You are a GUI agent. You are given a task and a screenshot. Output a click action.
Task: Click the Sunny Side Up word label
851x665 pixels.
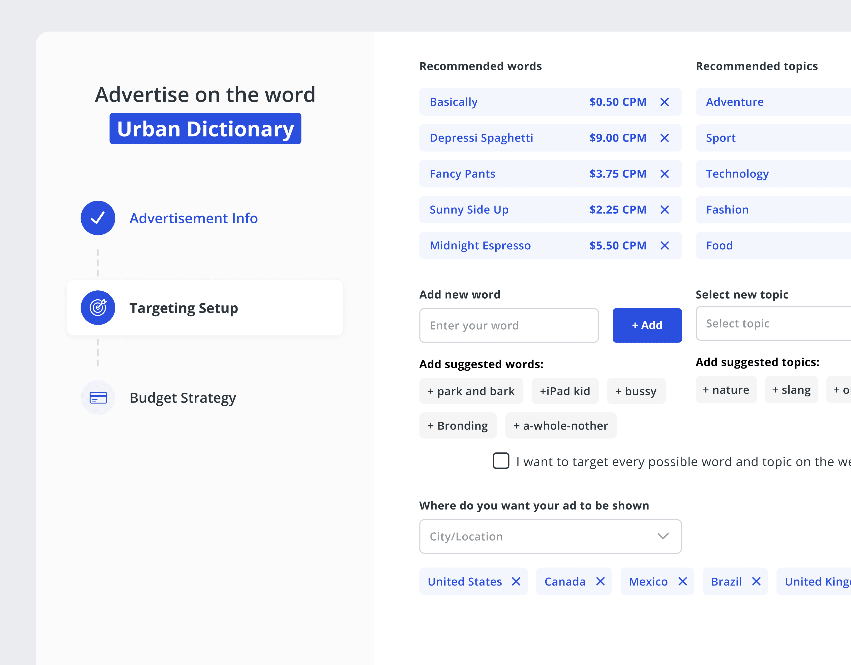point(469,209)
